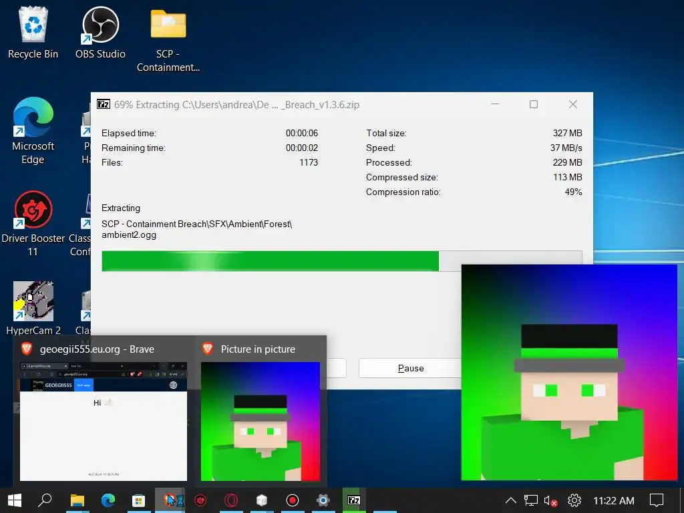Click the file name ambient2.ogg

129,235
